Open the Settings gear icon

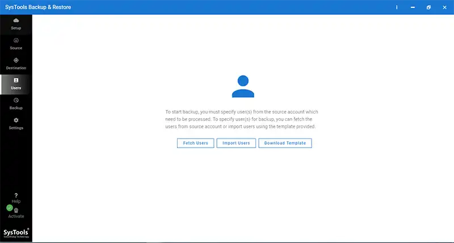[16, 120]
